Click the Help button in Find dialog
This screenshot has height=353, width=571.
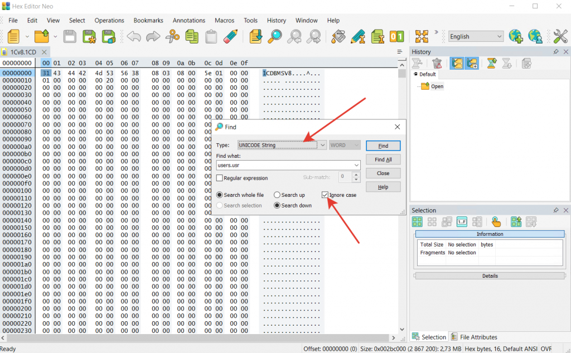[x=383, y=187]
